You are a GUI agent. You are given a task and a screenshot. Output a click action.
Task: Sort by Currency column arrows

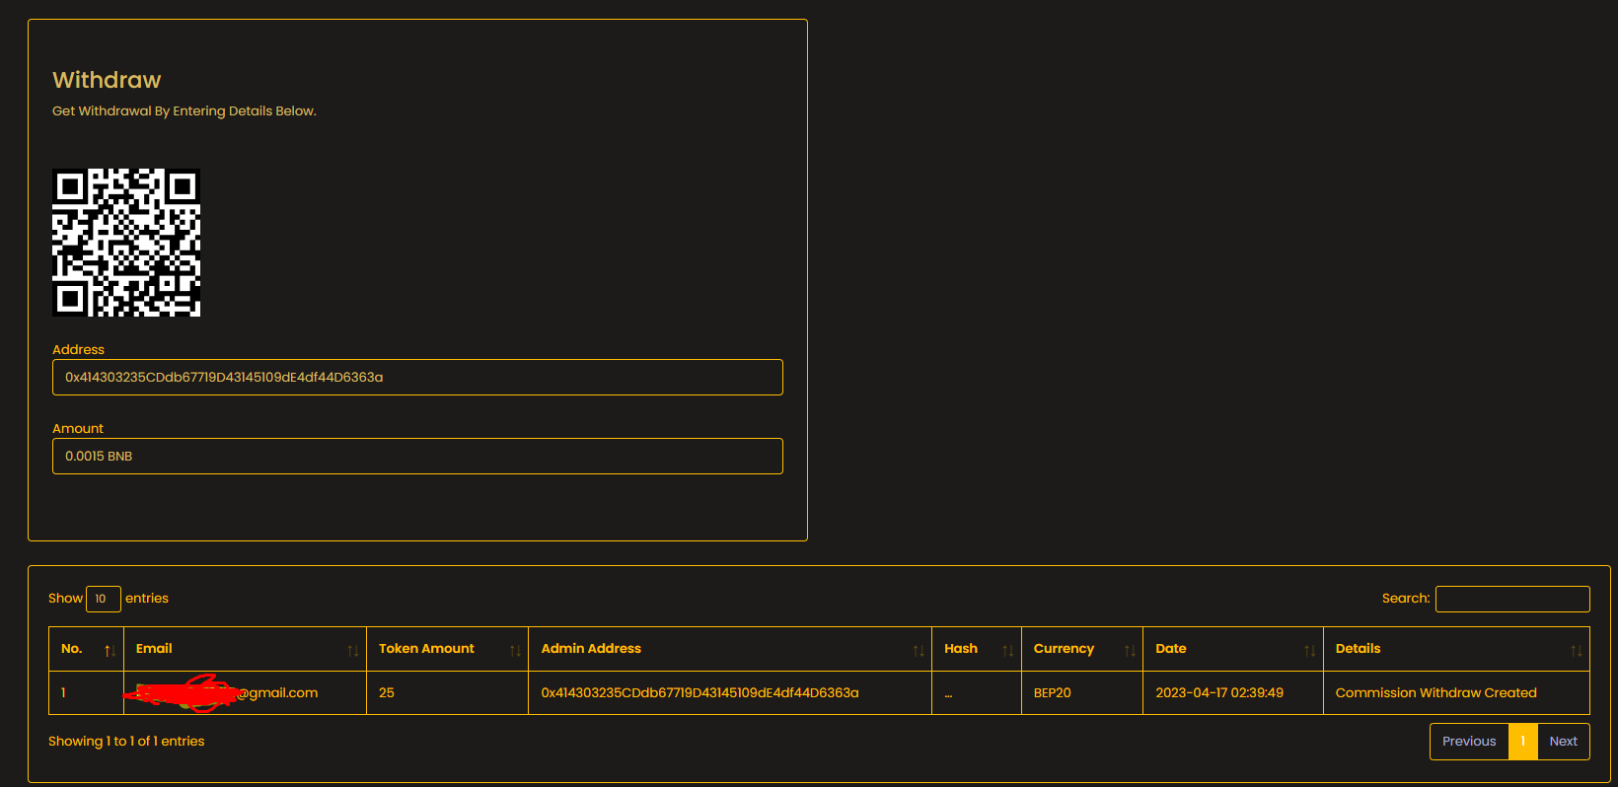click(x=1130, y=650)
